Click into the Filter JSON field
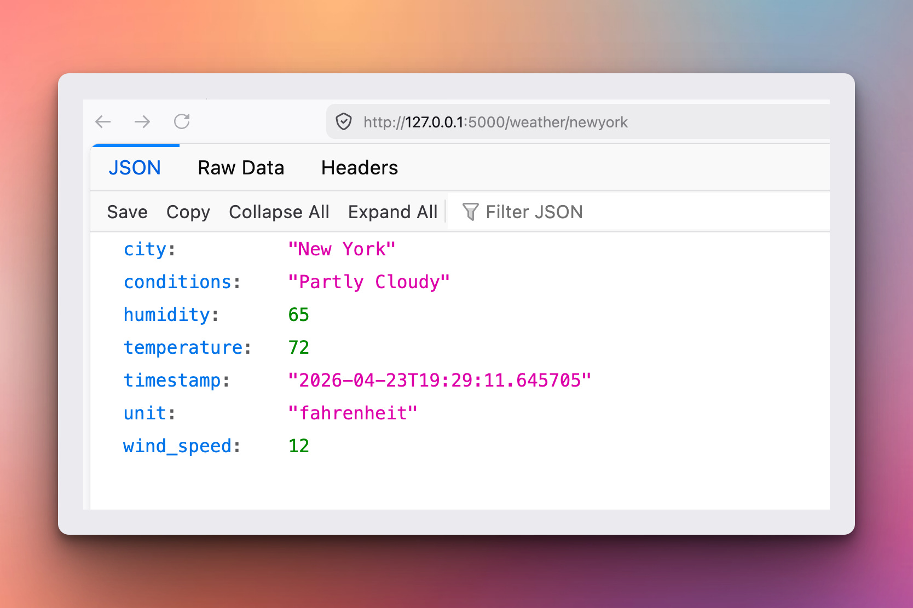913x608 pixels. click(638, 212)
